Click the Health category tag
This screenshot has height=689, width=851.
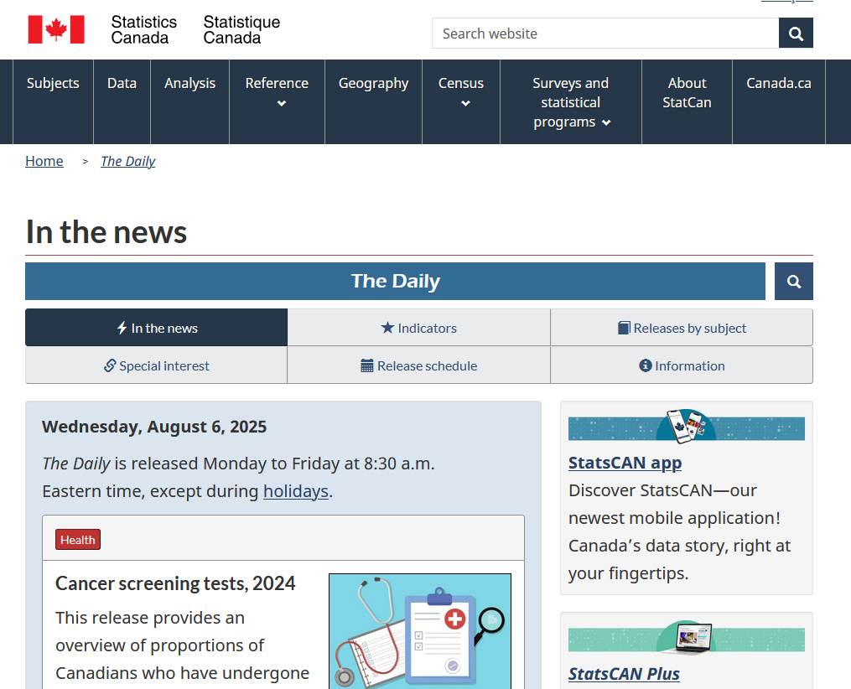[78, 540]
